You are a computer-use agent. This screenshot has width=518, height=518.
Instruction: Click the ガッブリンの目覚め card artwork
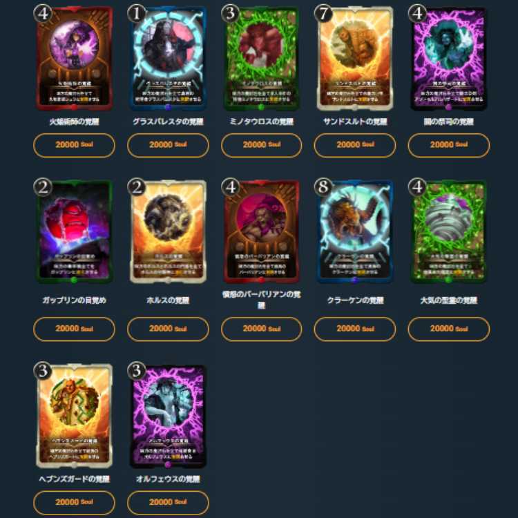pos(75,231)
